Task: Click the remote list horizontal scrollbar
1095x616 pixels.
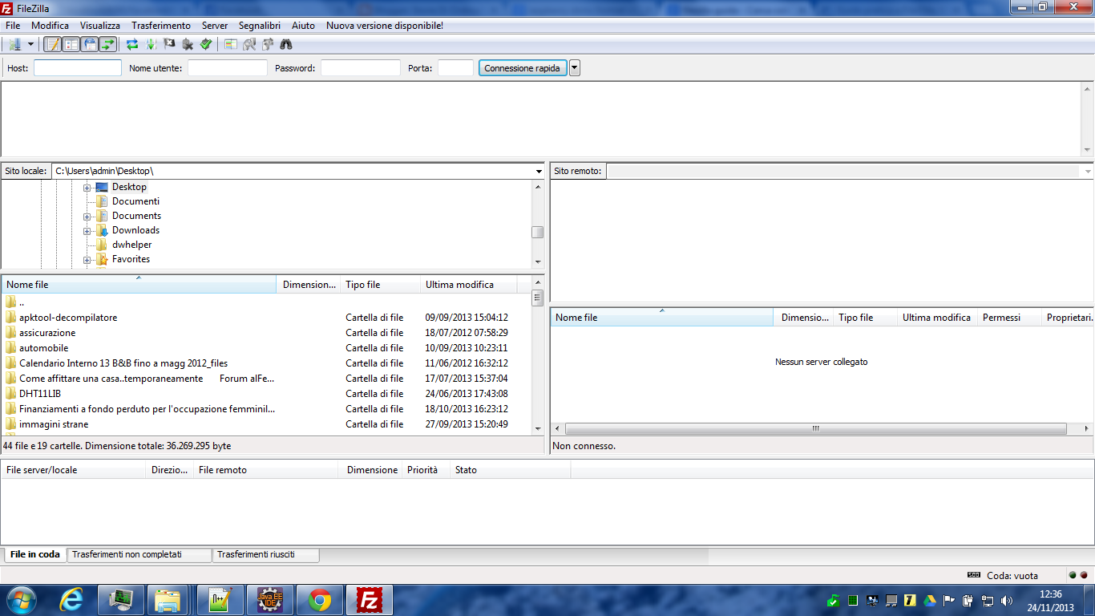Action: pos(816,429)
